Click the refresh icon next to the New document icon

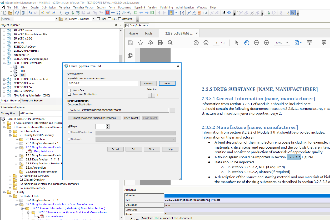17,12
